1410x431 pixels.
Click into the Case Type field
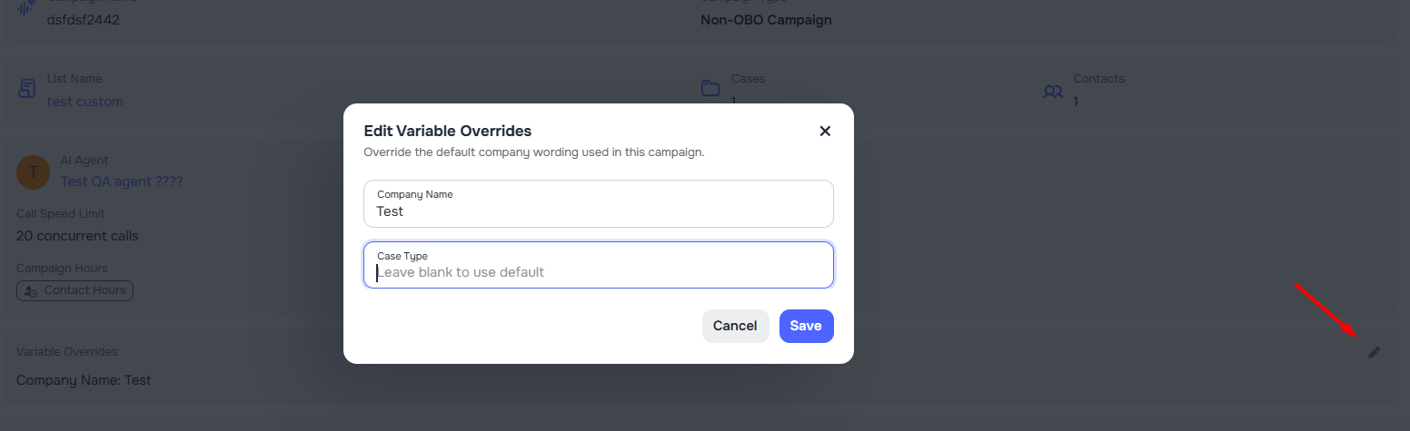point(598,271)
